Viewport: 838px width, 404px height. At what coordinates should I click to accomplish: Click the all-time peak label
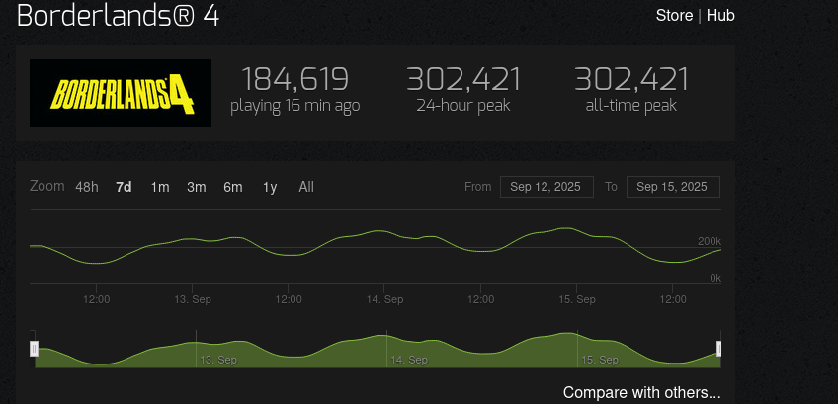(x=631, y=106)
